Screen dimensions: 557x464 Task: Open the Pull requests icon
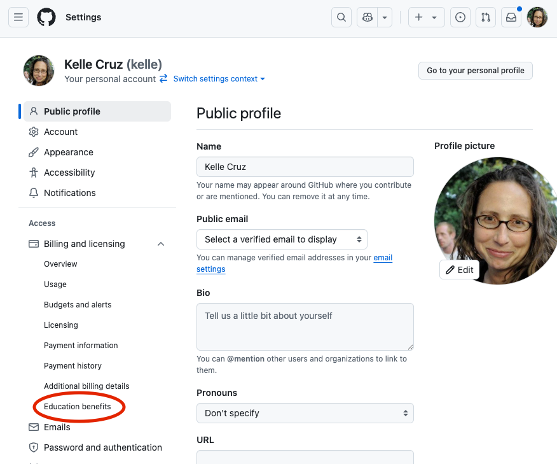click(x=486, y=17)
